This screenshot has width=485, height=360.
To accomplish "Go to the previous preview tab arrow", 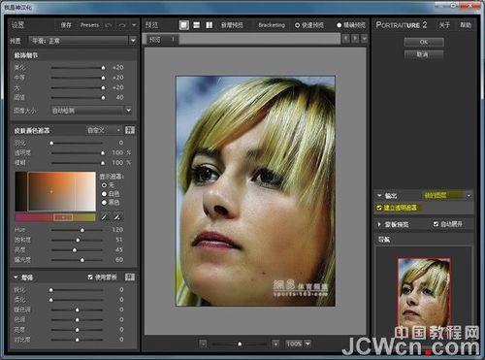I will (346, 39).
